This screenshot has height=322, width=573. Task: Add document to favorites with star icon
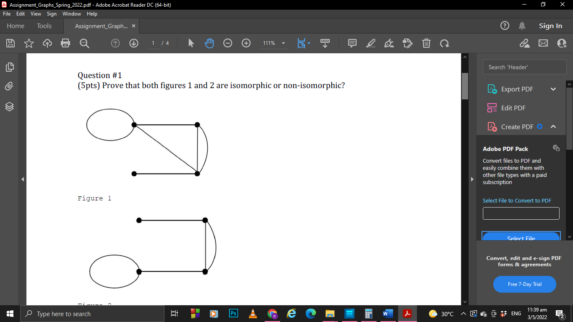tap(29, 43)
